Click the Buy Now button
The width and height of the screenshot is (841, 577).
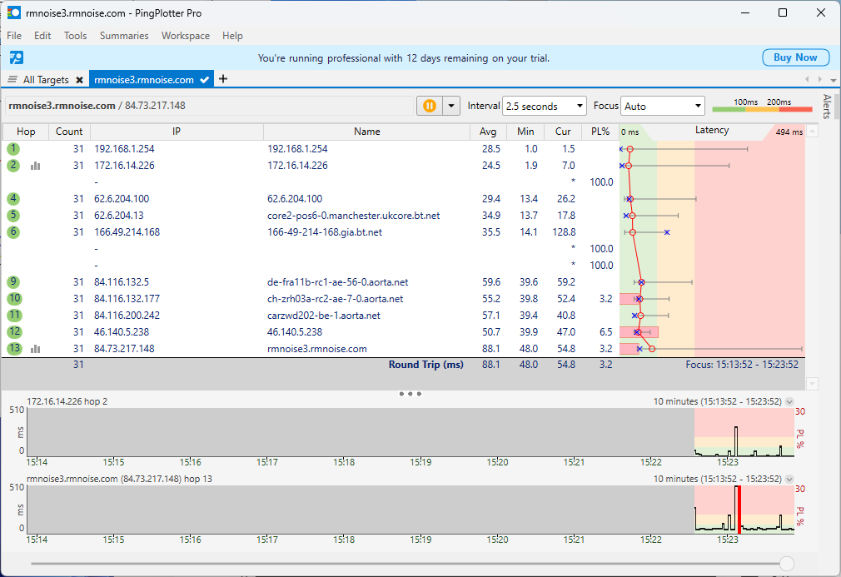[x=795, y=57]
